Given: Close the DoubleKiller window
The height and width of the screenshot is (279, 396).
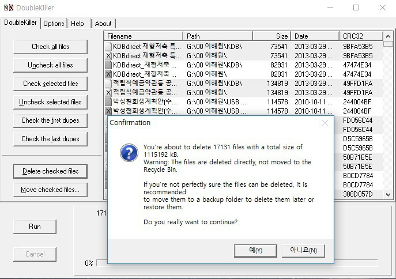Looking at the screenshot, I should pos(383,8).
